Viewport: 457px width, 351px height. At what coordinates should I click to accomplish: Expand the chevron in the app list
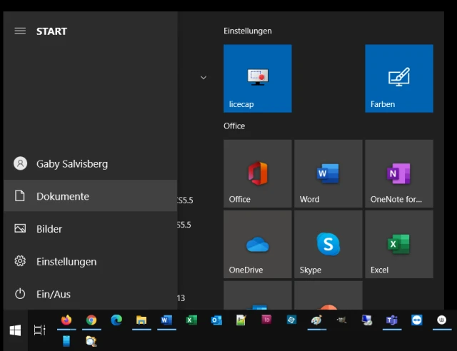204,78
